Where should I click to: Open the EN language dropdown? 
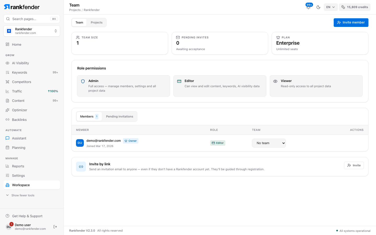(331, 7)
